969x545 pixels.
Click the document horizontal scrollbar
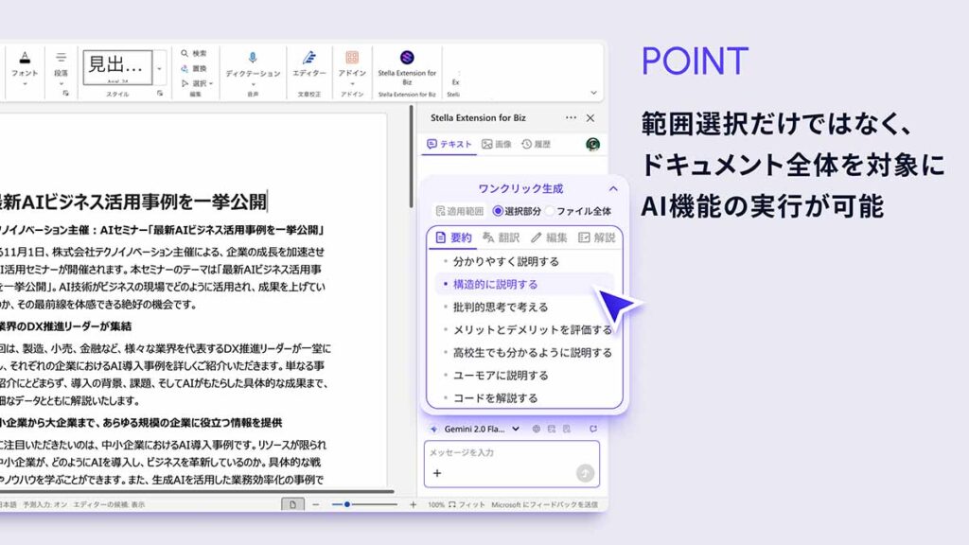coord(197,492)
